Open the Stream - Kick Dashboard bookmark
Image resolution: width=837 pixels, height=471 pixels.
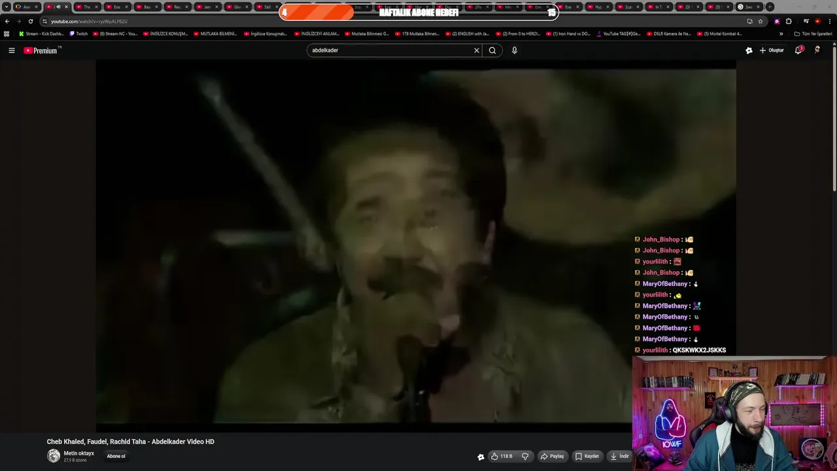click(42, 33)
